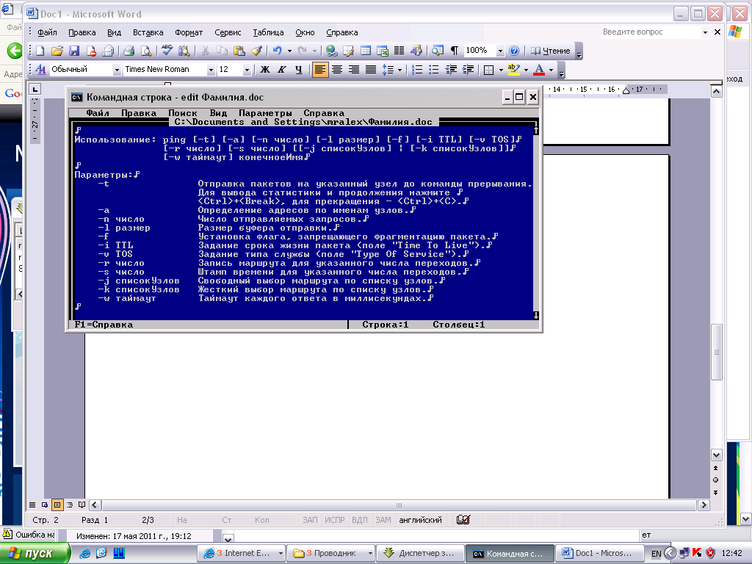Toggle show paragraph marks ¶

[454, 51]
